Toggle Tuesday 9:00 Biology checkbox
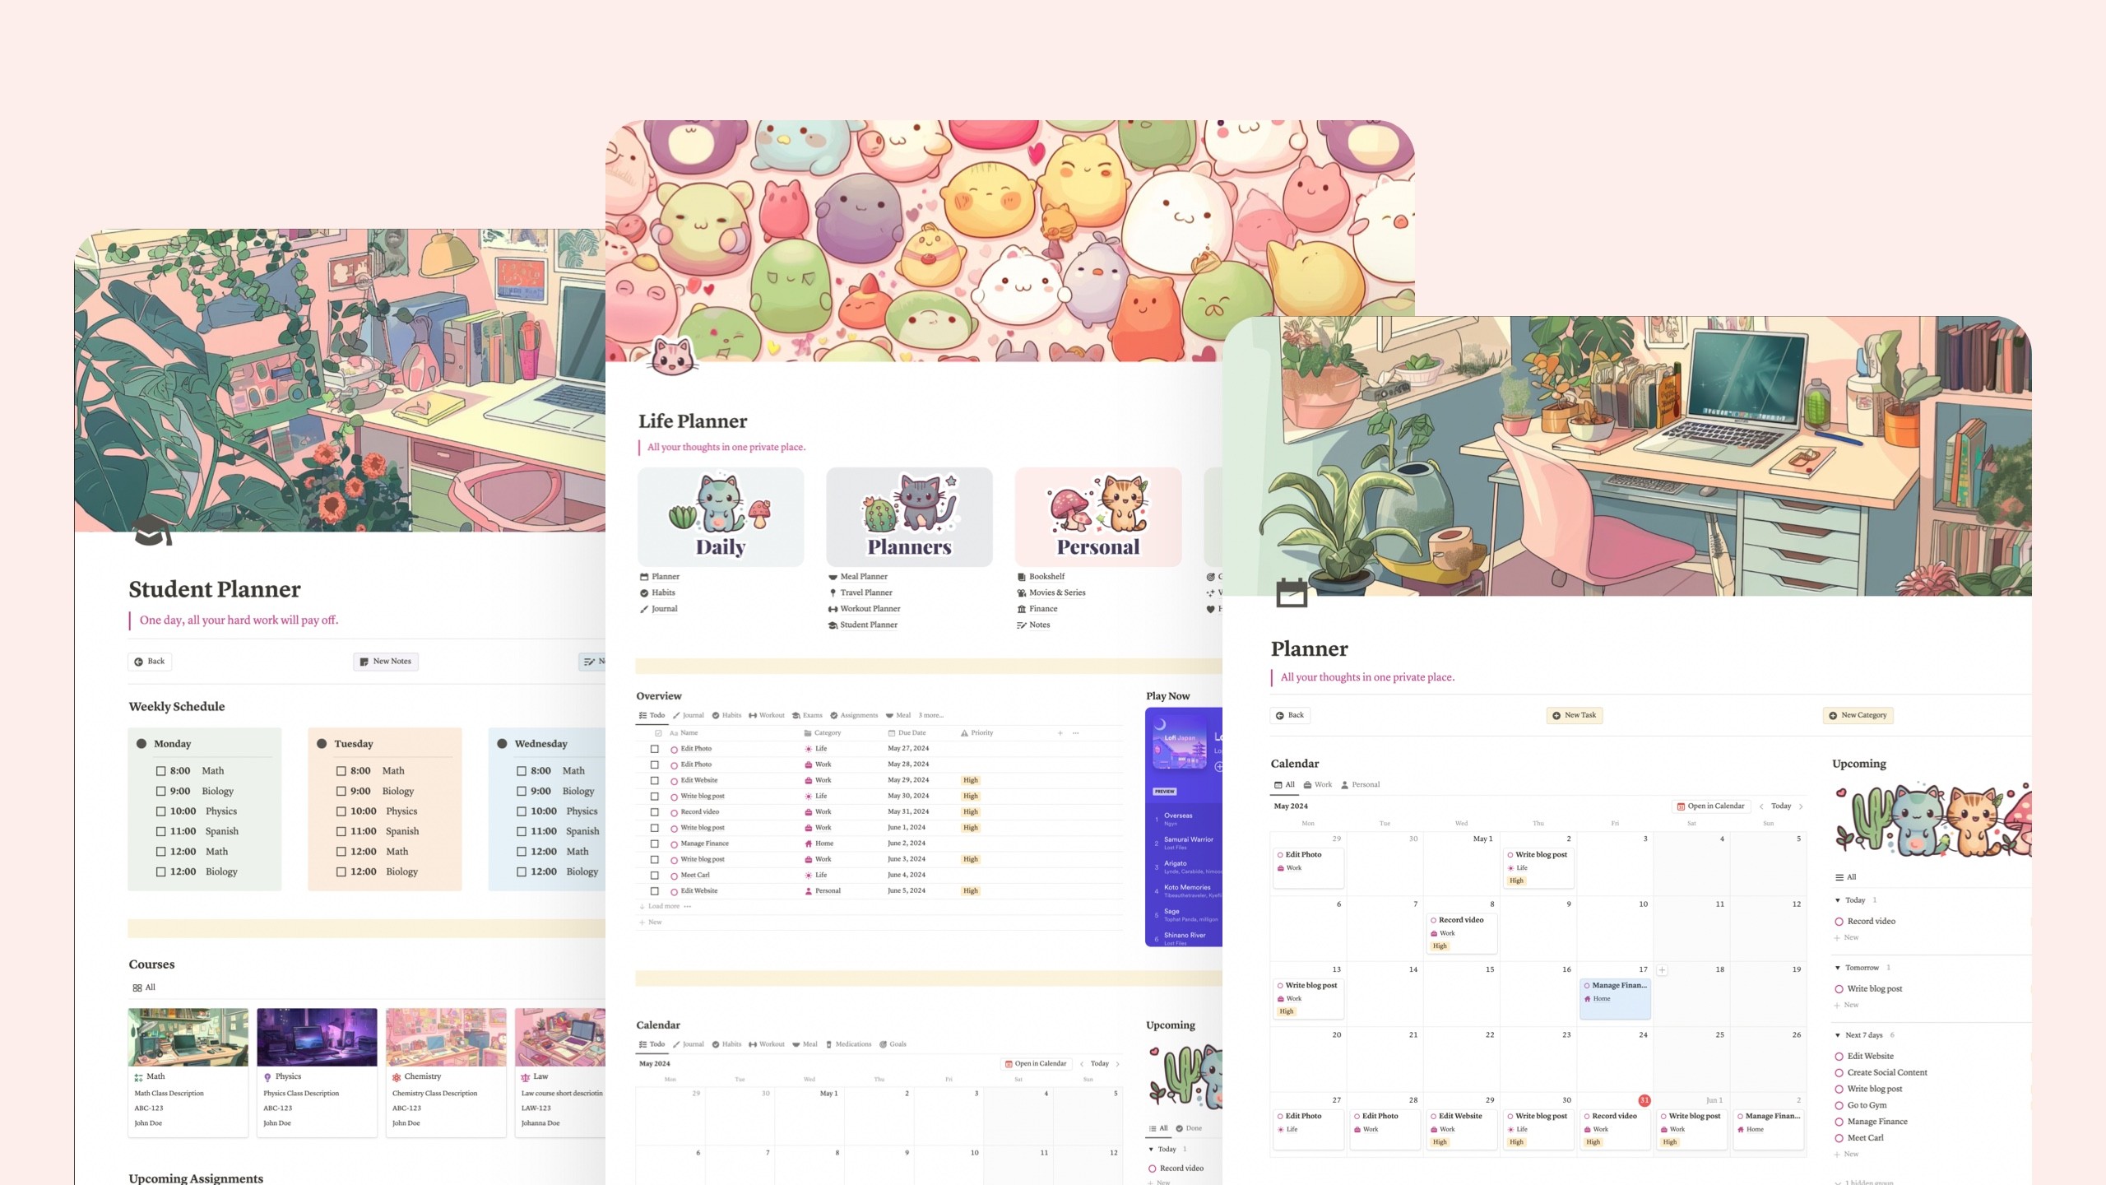Viewport: 2106px width, 1185px height. click(341, 790)
